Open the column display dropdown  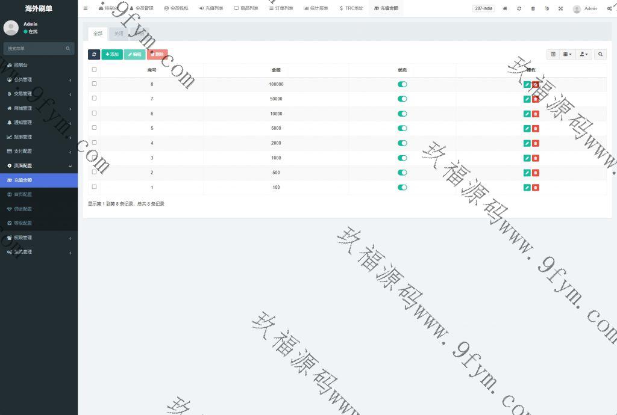[567, 54]
